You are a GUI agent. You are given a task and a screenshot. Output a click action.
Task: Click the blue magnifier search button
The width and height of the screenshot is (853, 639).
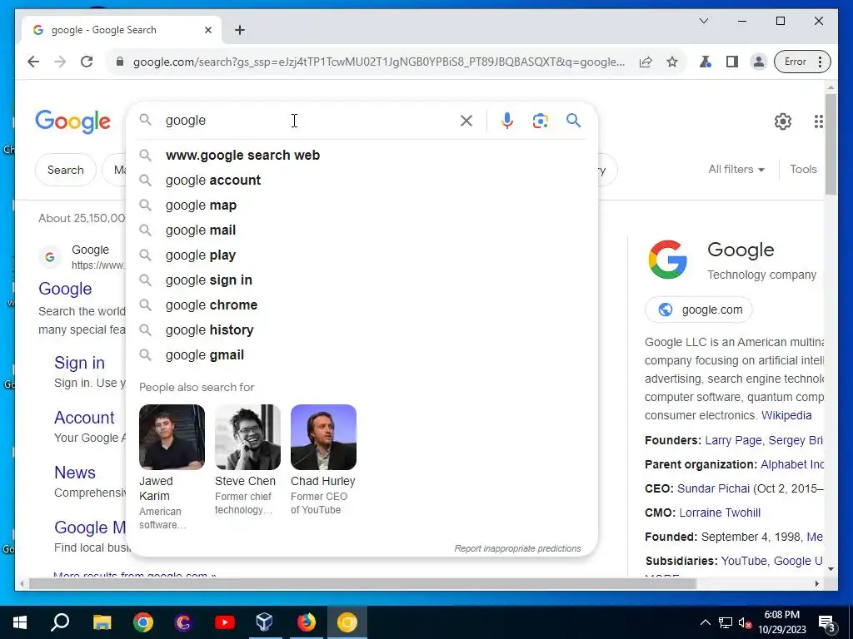click(573, 120)
